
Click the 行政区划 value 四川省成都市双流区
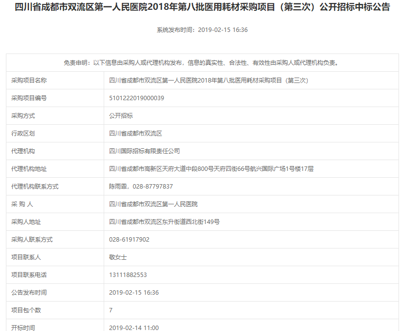click(x=136, y=134)
